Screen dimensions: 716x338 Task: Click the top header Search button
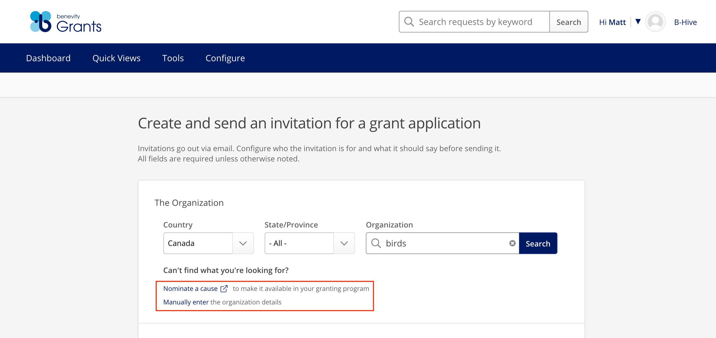coord(569,22)
